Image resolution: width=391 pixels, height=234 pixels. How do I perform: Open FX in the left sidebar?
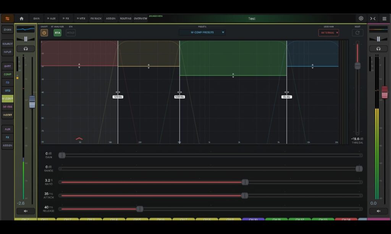[8, 138]
